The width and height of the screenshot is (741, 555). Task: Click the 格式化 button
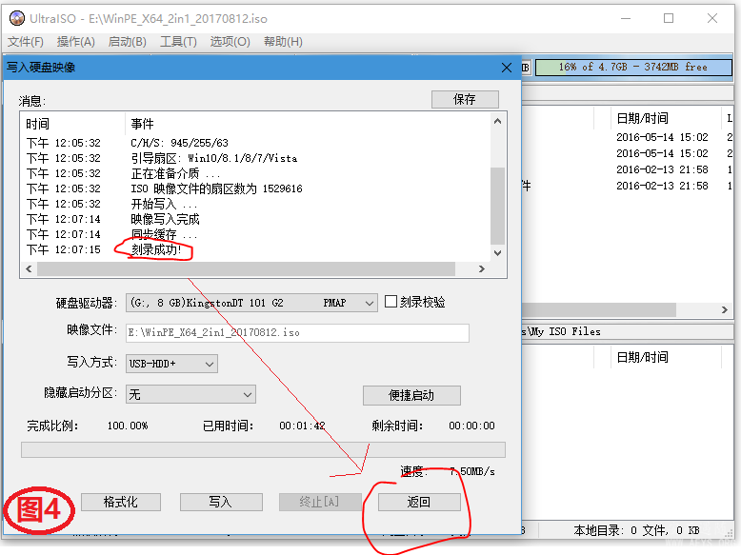[x=121, y=502]
